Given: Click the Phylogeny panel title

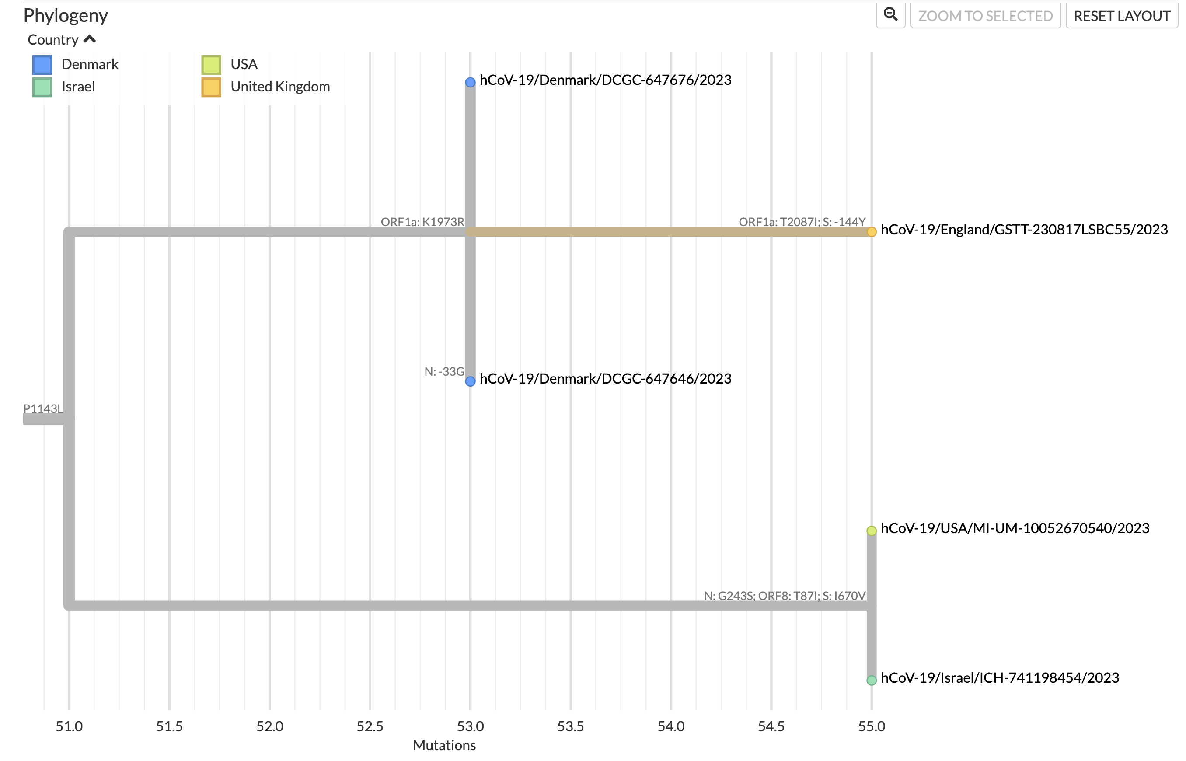Looking at the screenshot, I should coord(65,15).
